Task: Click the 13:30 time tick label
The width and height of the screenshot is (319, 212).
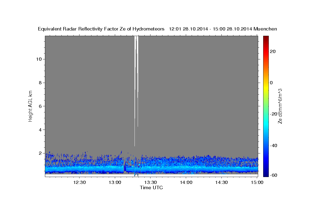Action: click(x=150, y=182)
